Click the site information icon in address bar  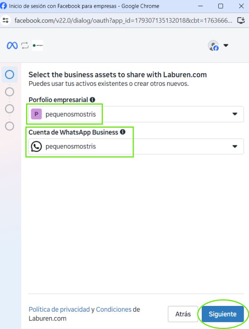click(5, 20)
